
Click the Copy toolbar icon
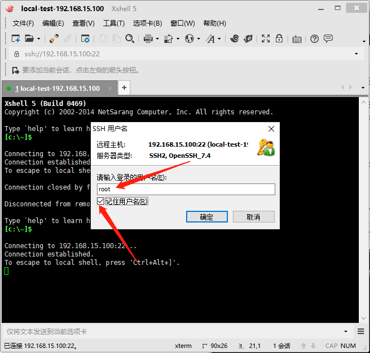103,38
